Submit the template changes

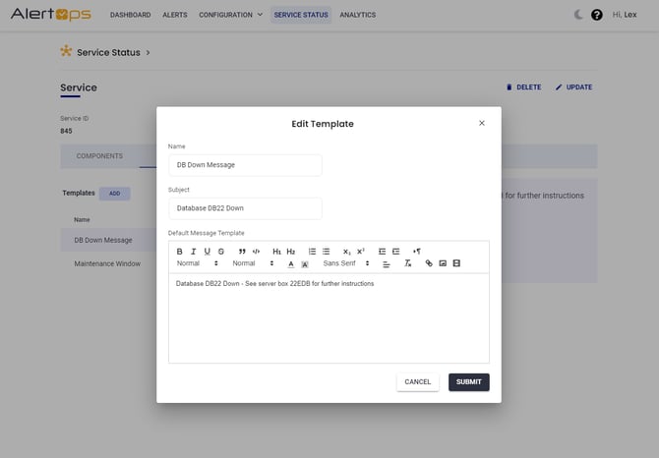coord(468,381)
